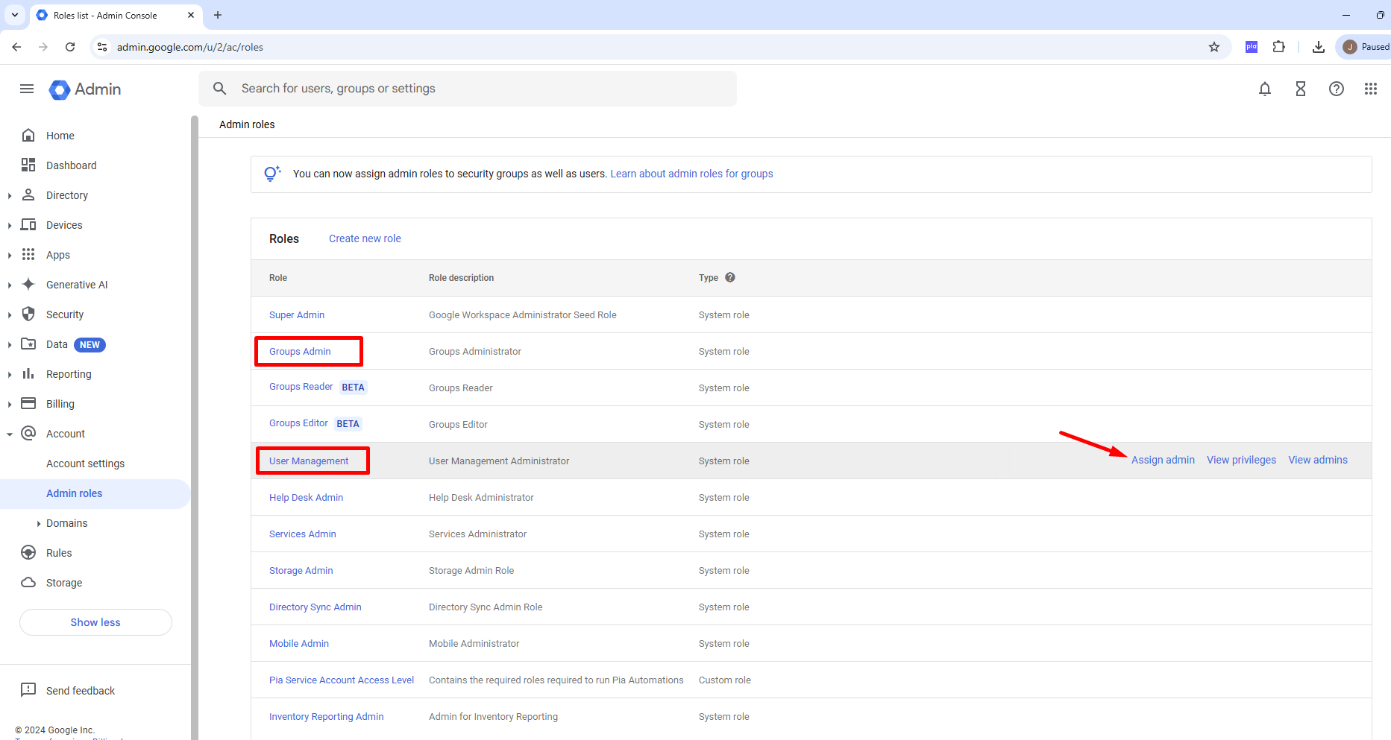Click Create new role
Screen dimensions: 1391x740
(365, 238)
